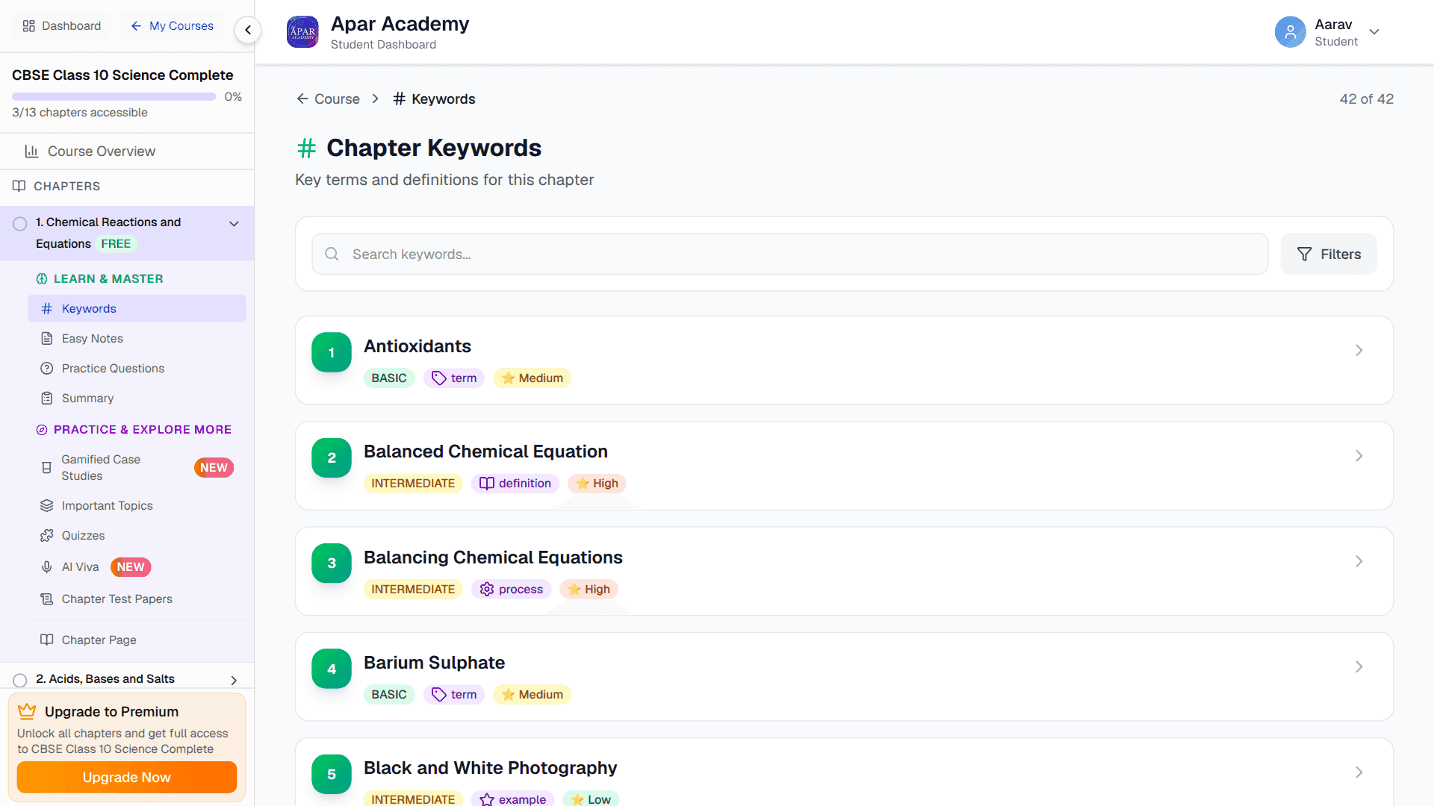Click the Practice & Explore compass icon
Screen dimensions: 1434x806
[42, 430]
